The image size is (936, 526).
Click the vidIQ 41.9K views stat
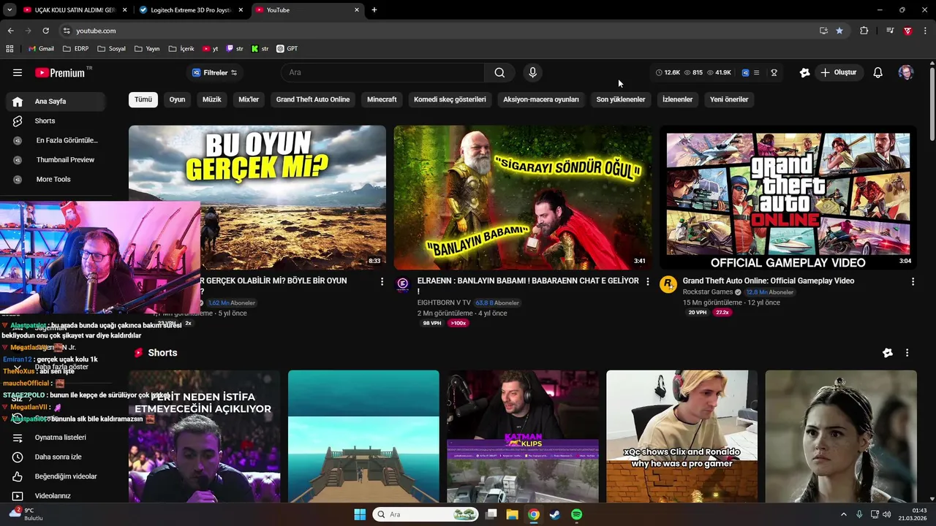719,72
